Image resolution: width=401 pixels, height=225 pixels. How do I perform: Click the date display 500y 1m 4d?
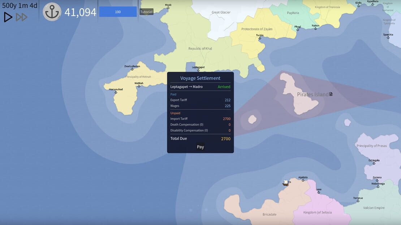[x=20, y=6]
